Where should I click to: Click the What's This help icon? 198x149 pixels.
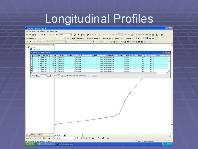(x=88, y=34)
